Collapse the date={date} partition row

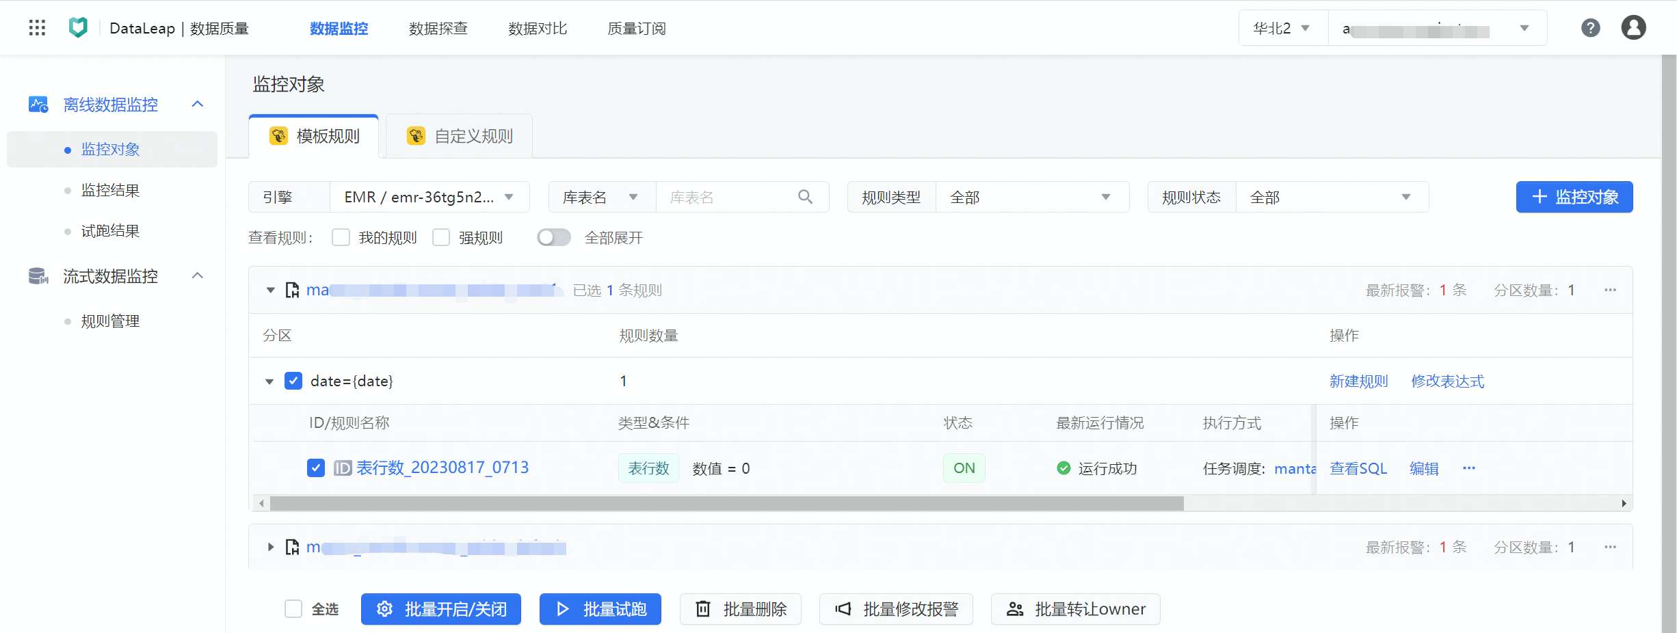tap(269, 381)
